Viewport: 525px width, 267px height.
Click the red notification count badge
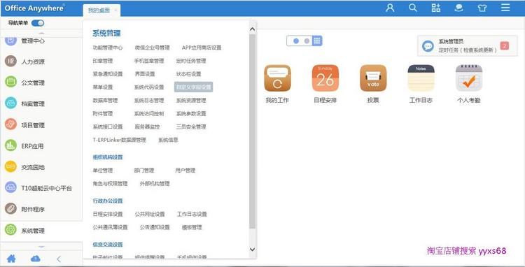(504, 45)
